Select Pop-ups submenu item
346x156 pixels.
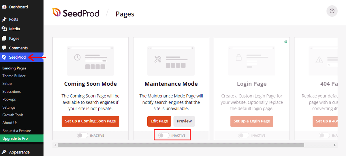[x=9, y=99]
